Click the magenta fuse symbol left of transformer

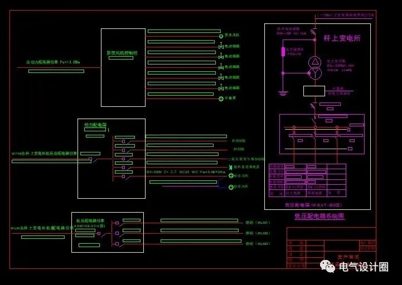click(x=283, y=52)
